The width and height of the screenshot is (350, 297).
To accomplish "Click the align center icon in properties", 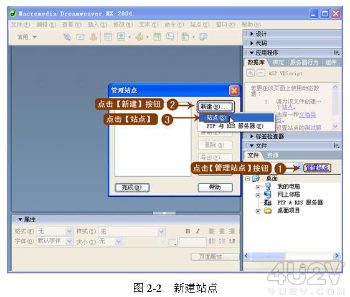I will 222,231.
